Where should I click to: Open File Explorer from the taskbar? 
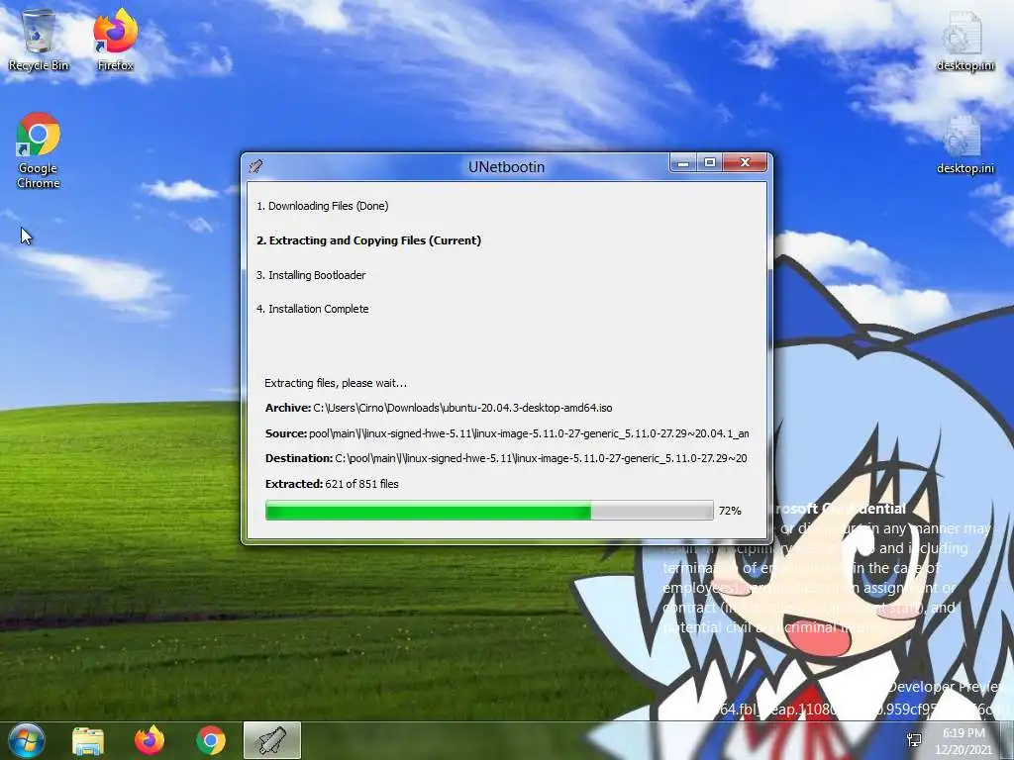88,740
